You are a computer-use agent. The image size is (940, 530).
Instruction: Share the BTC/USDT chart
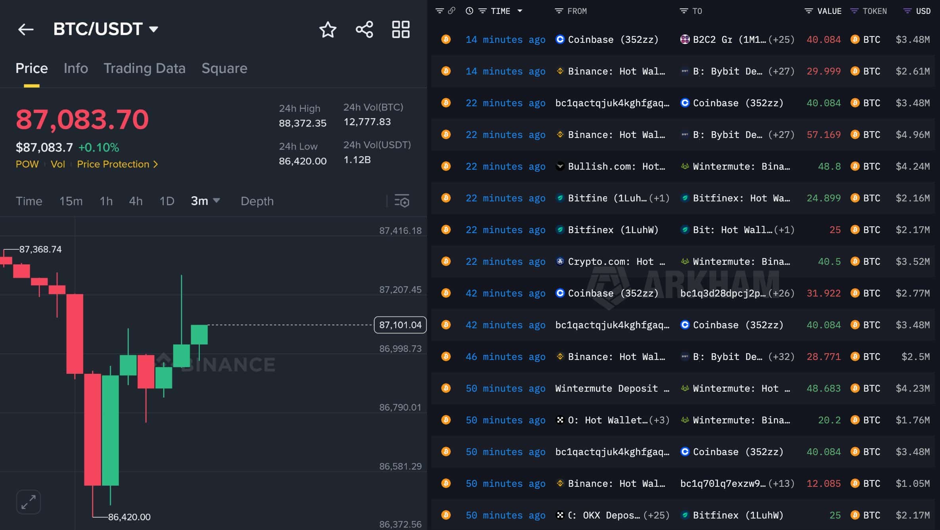coord(364,29)
